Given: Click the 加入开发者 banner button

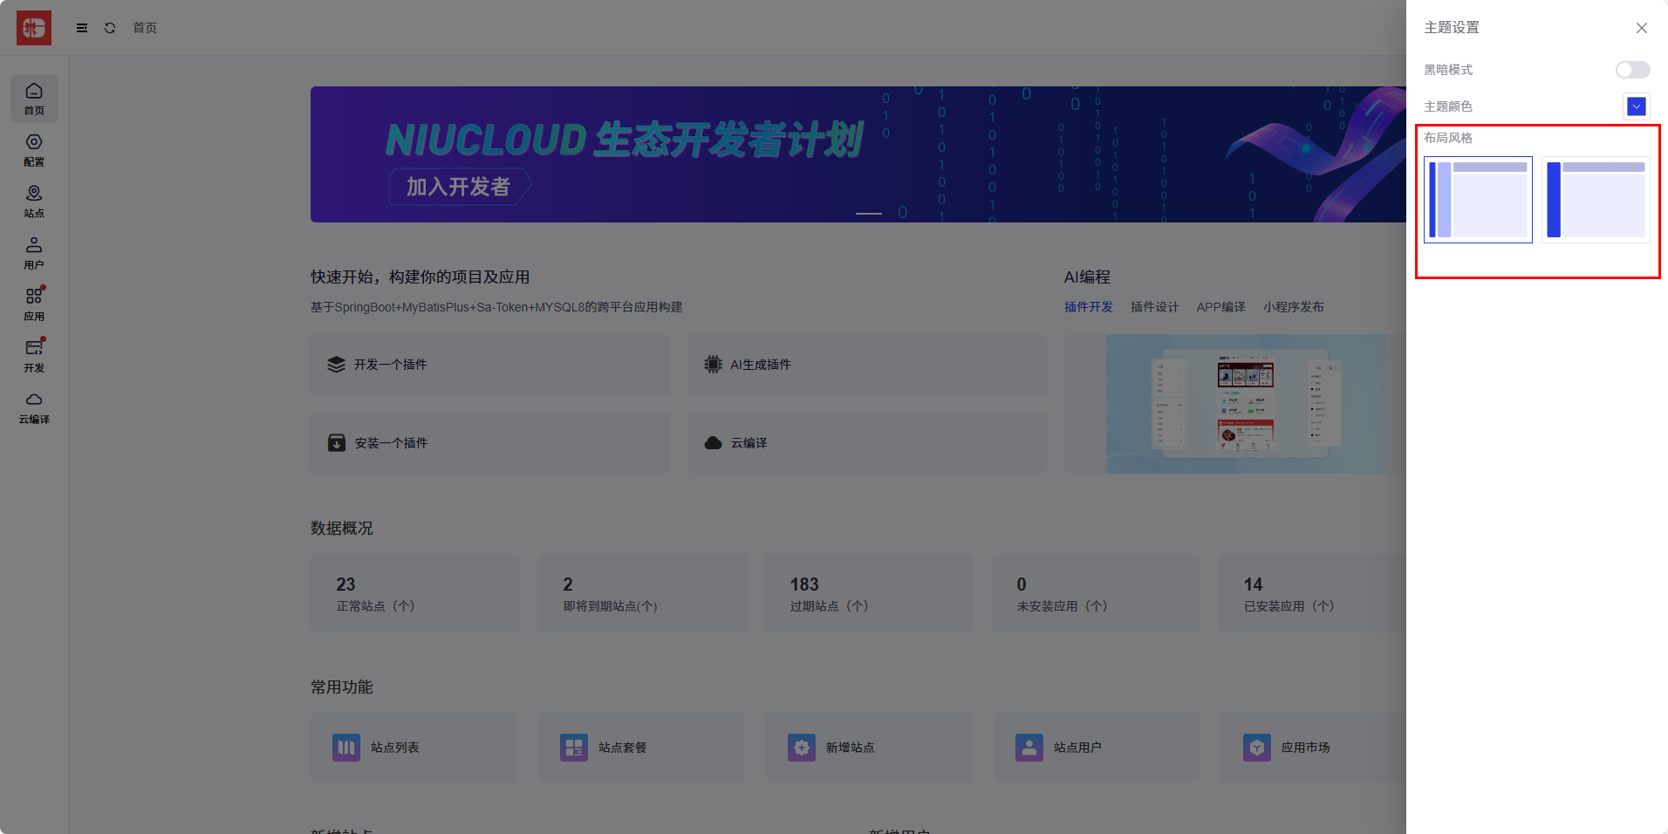Looking at the screenshot, I should click(x=458, y=187).
